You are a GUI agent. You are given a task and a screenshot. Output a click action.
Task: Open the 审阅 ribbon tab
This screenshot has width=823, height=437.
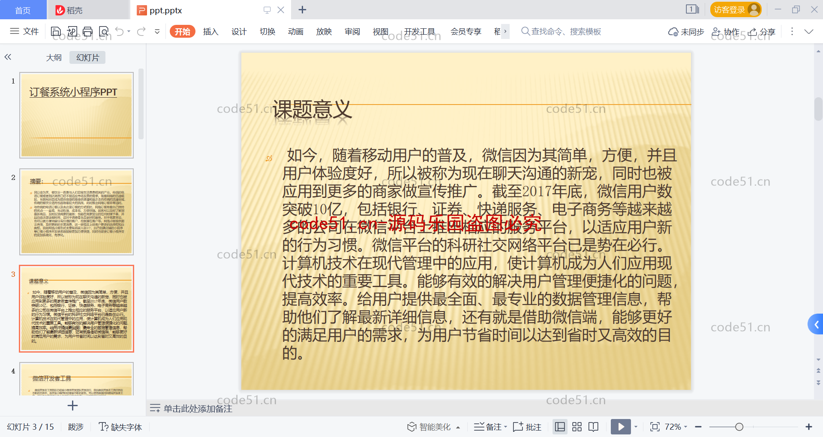[x=352, y=31]
